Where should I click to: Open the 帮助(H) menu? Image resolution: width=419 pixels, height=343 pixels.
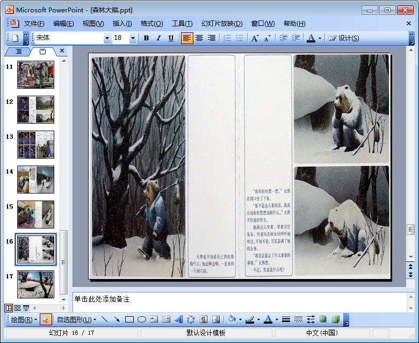[294, 24]
